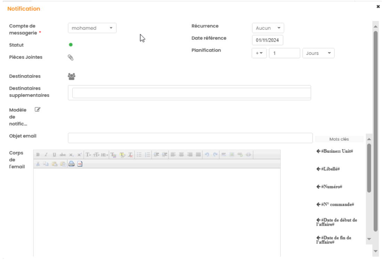382x264 pixels.
Task: Click the paperclip attachment icon
Action: pos(70,58)
